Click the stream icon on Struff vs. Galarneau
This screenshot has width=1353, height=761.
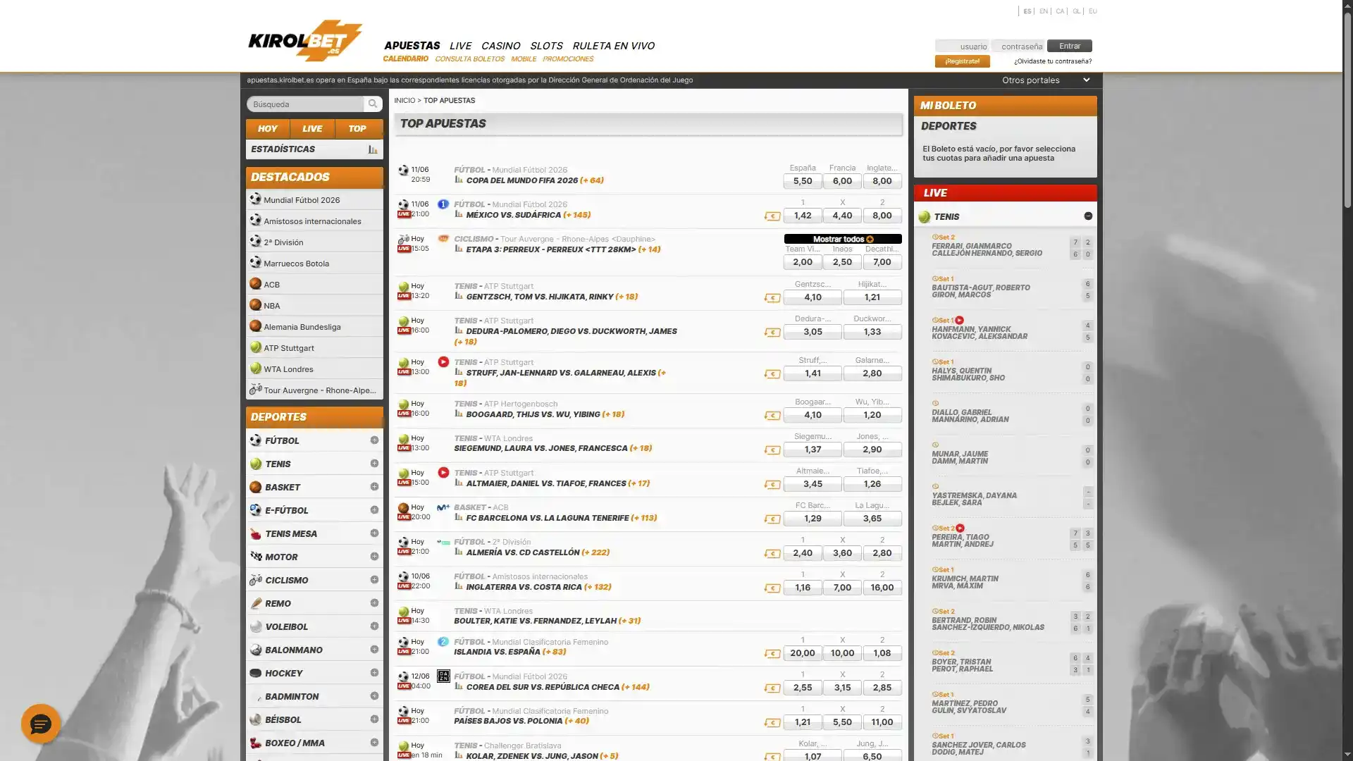coord(443,362)
